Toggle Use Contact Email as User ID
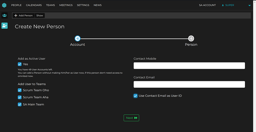Screen dimensions: 256x132 pyautogui.click(x=135, y=96)
